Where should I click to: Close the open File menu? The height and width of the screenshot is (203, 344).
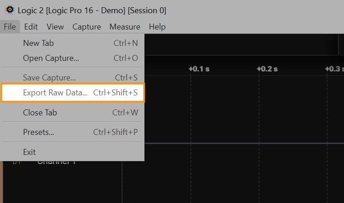click(10, 27)
